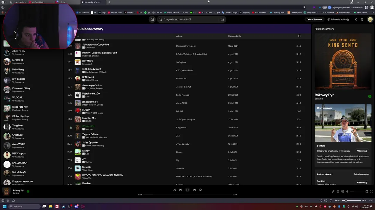The height and width of the screenshot is (210, 375).
Task: Sort by the duration clock icon
Action: coord(299,36)
